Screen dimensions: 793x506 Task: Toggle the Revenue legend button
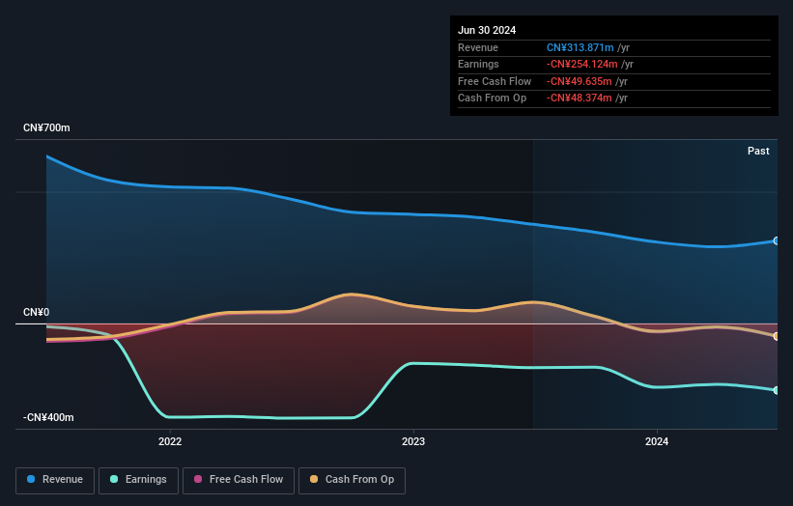coord(55,480)
